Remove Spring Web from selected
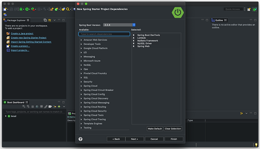The image size is (260, 149). 134,46
